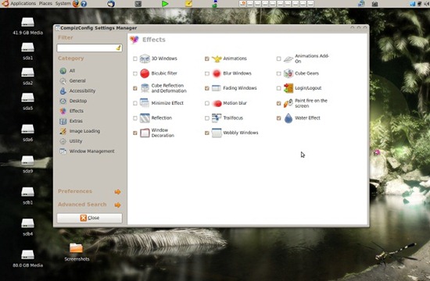Viewport: 430px width, 281px height.
Task: Open the Reflection plugin icon
Action: [x=145, y=118]
